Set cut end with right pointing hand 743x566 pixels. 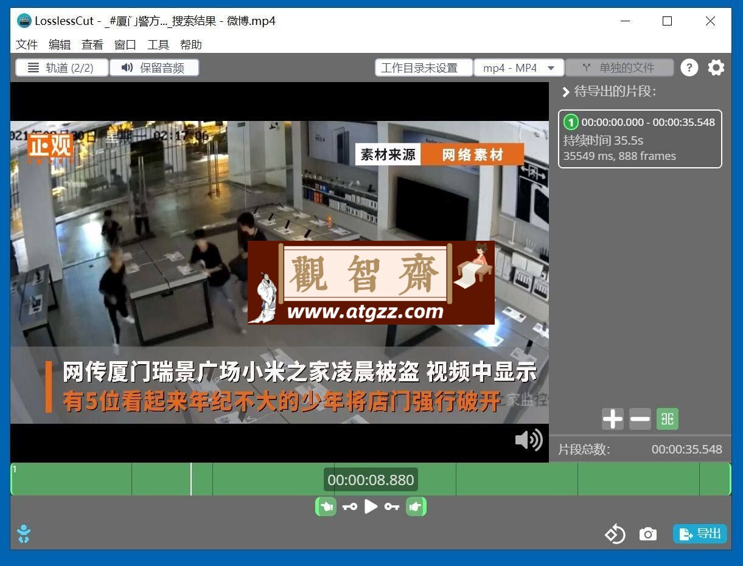[x=416, y=506]
